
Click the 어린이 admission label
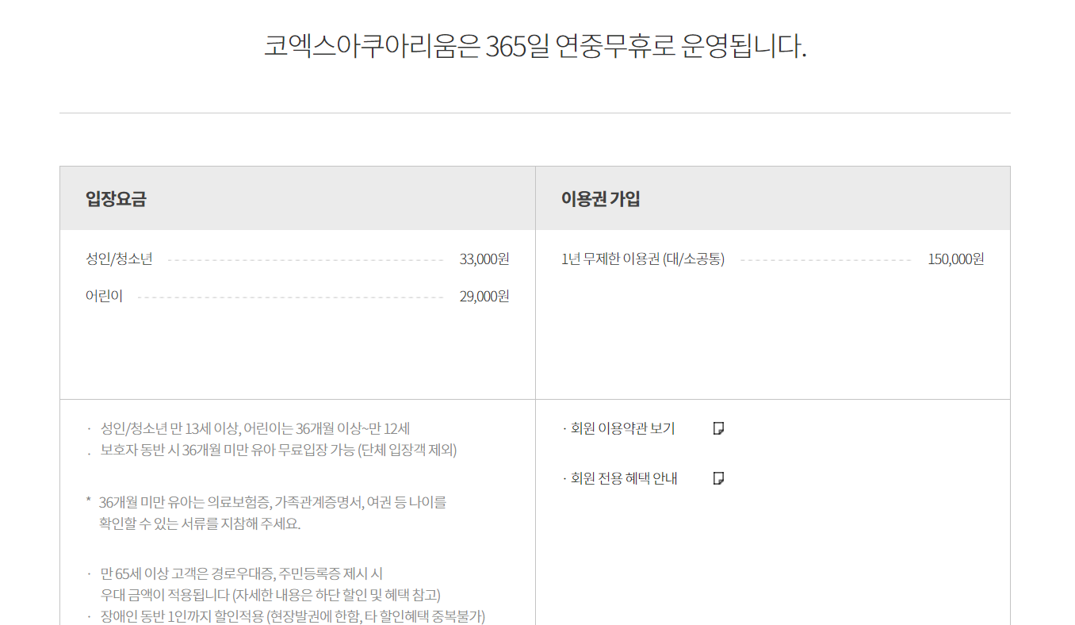pos(104,297)
